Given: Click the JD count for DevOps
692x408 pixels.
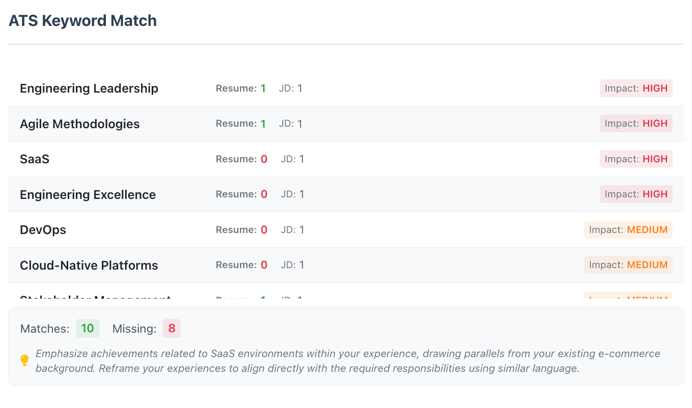Looking at the screenshot, I should 293,230.
